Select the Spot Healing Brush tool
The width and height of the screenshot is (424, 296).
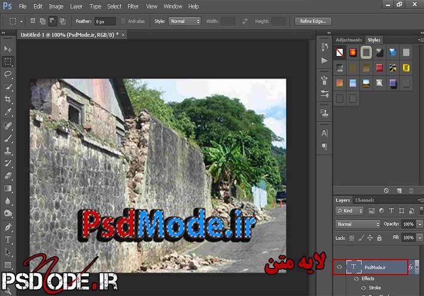click(8, 126)
